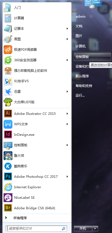Open the 酷狗音乐 K icon
Viewport: 112px width, 233px height.
coord(8,166)
